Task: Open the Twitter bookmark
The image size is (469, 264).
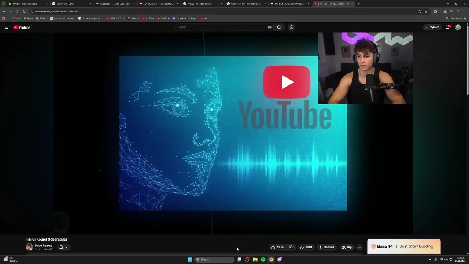Action: click(x=133, y=18)
